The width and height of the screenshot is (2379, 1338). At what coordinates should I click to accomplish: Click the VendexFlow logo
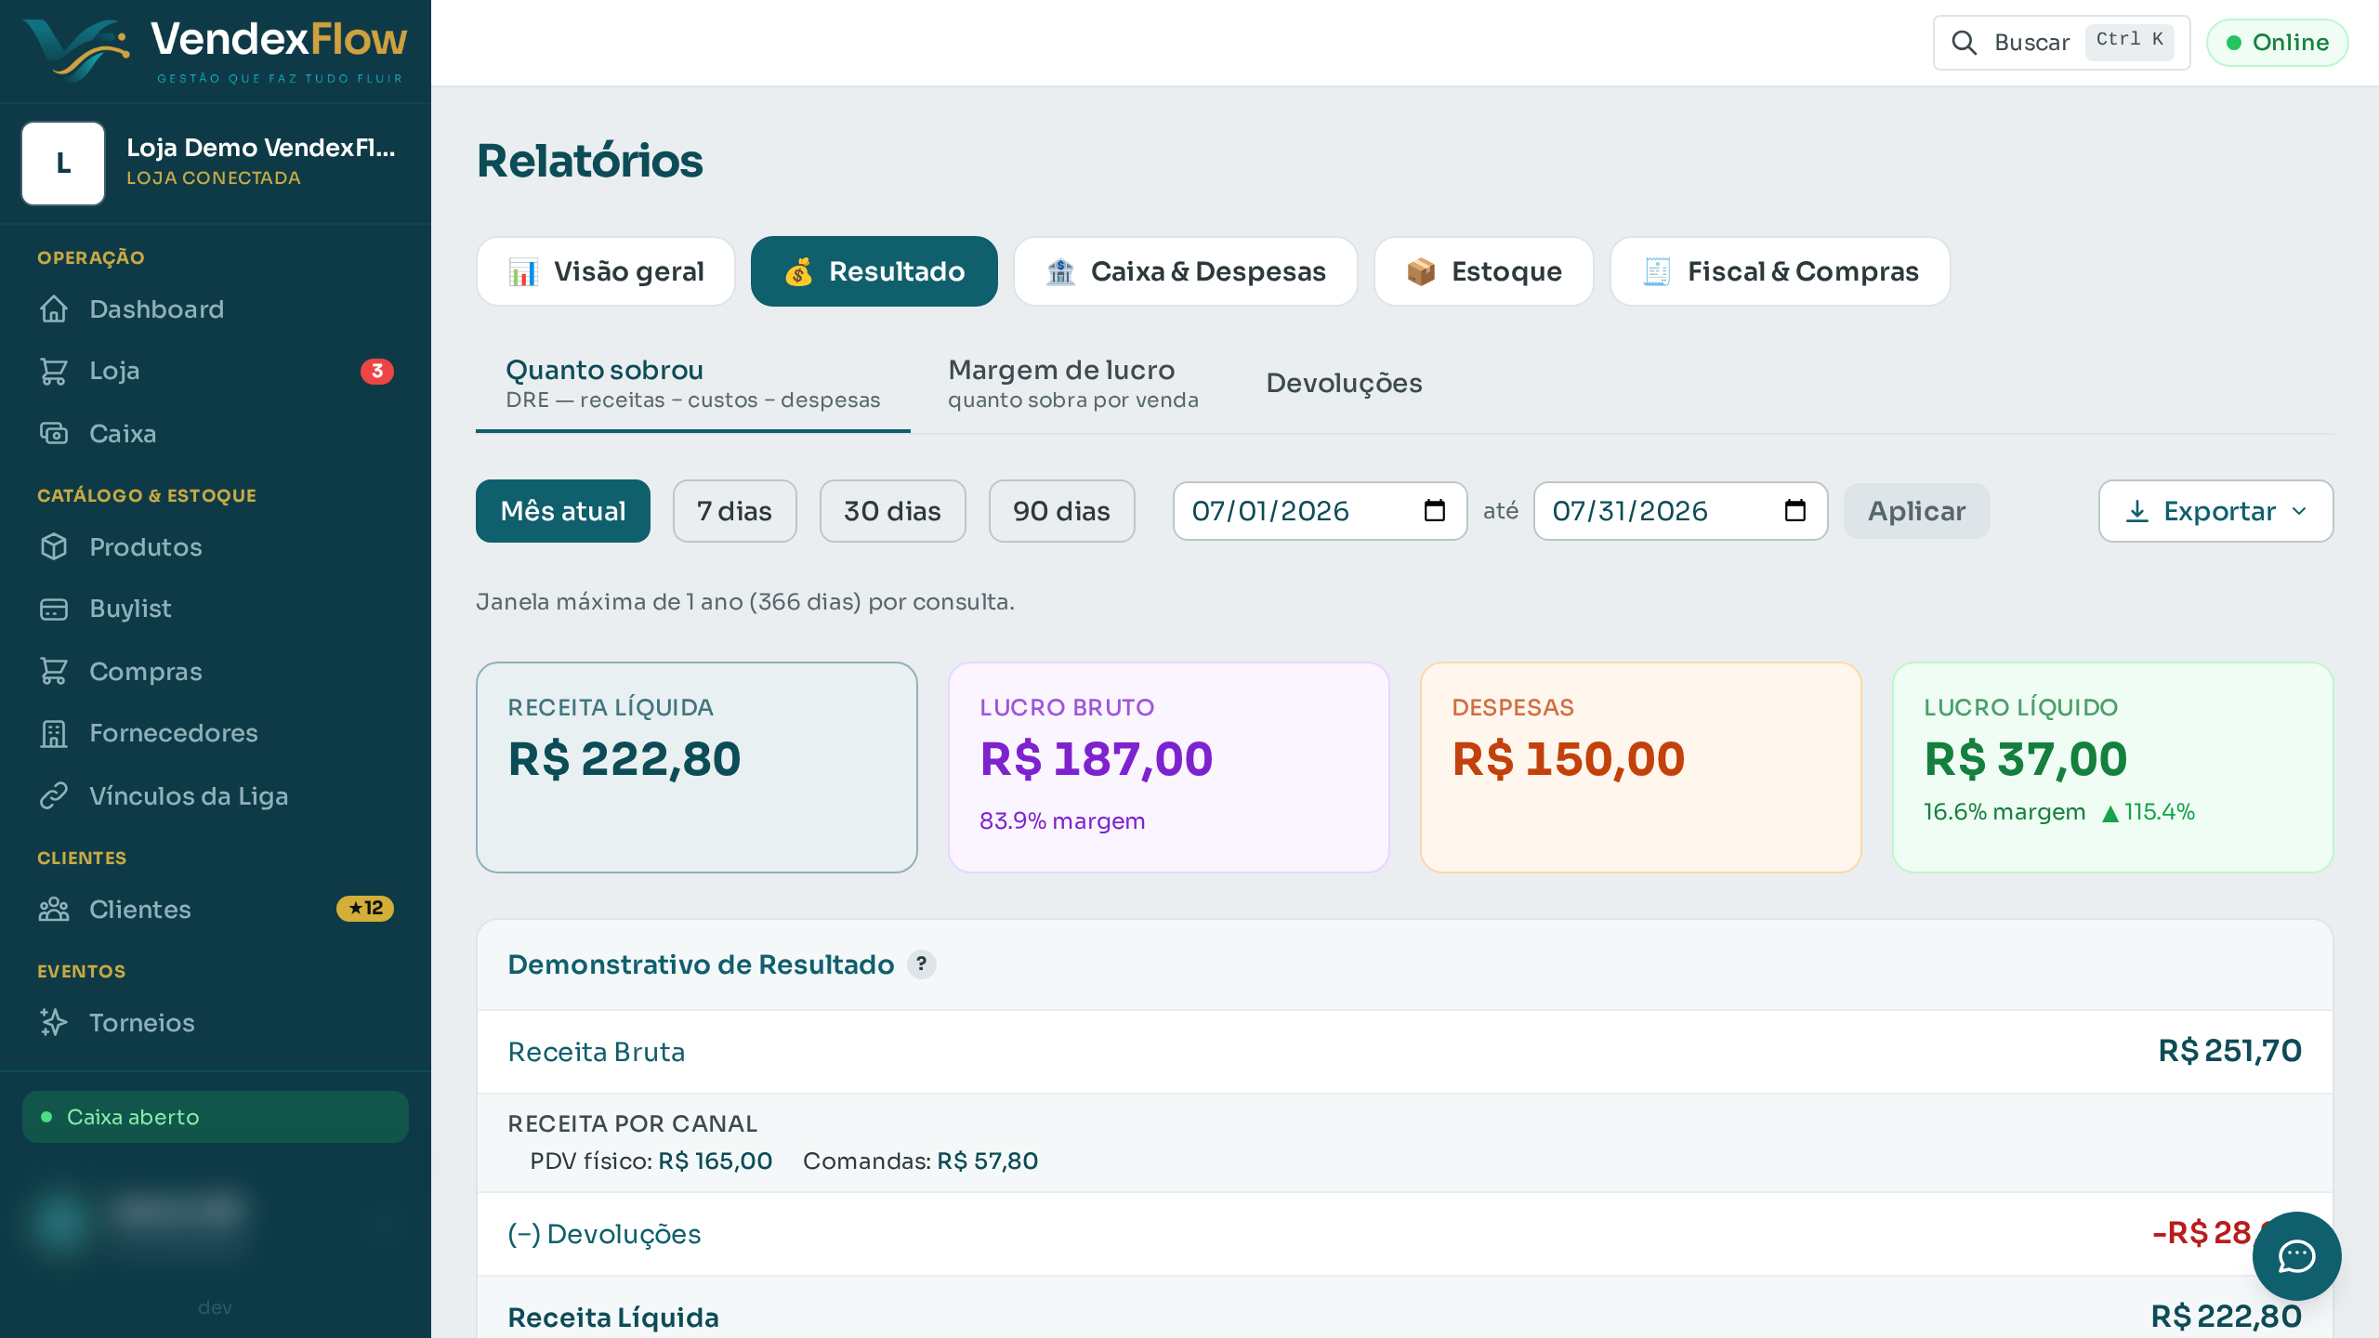pos(215,50)
